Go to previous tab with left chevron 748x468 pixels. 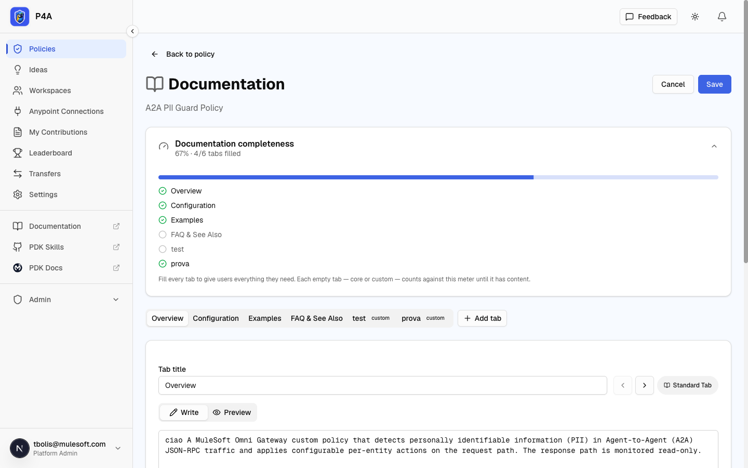coord(623,385)
